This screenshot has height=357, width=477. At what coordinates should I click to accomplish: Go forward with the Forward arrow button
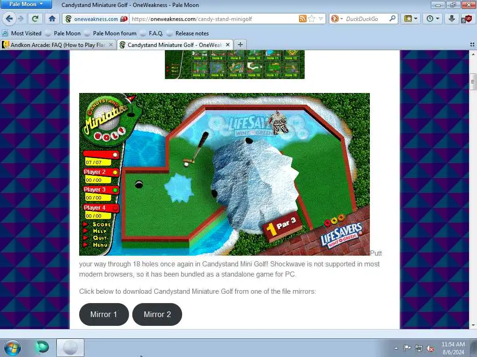pyautogui.click(x=20, y=19)
